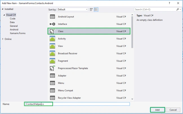The height and width of the screenshot is (114, 183).
Task: Select the Online category label
Action: 8,39
